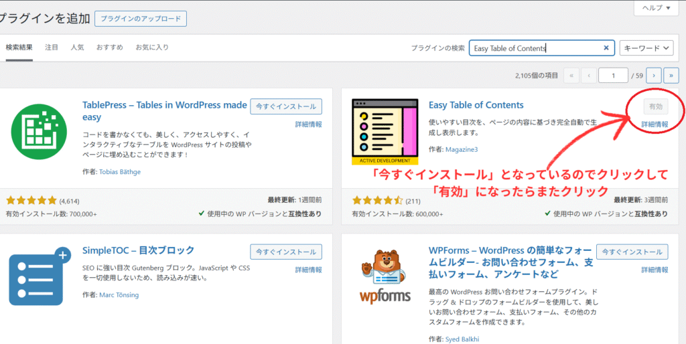Open the TablePress plugin title link

click(165, 111)
